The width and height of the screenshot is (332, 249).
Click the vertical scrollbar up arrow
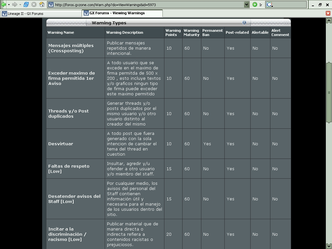329,20
